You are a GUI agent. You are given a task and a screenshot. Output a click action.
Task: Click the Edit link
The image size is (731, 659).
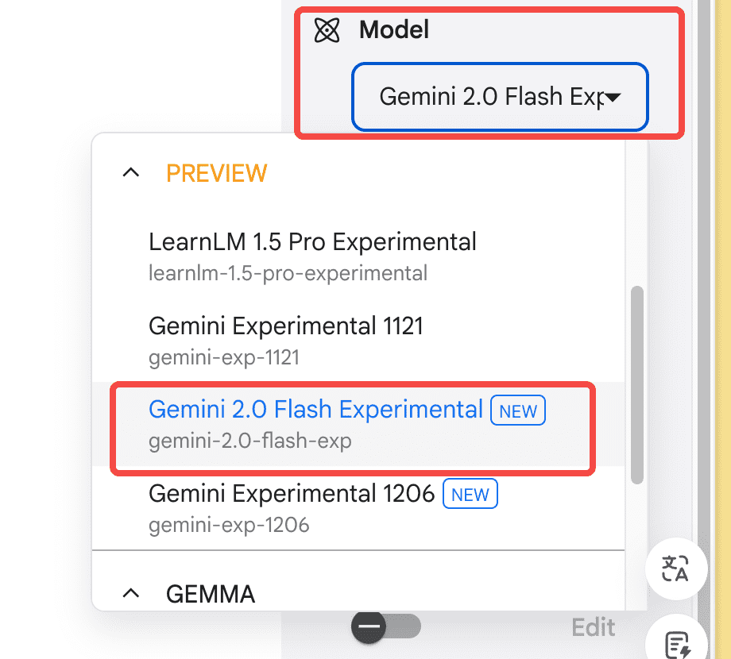point(593,627)
